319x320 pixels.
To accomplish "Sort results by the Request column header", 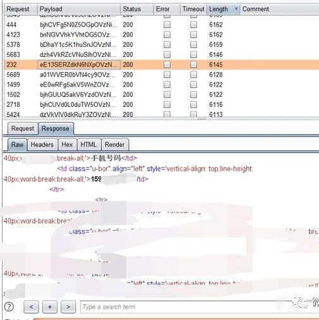I will pos(20,9).
